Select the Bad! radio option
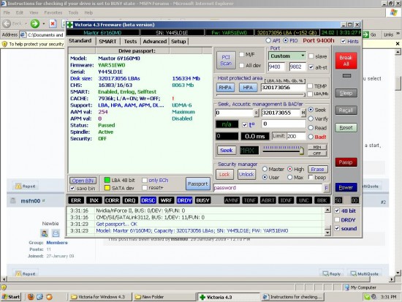The image size is (402, 302). pyautogui.click(x=311, y=137)
